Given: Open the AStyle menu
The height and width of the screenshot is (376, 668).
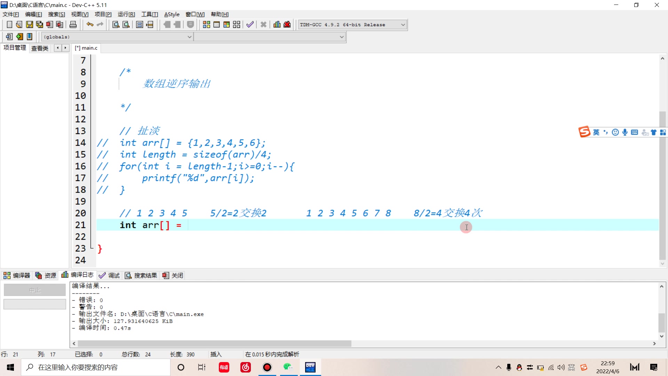Looking at the screenshot, I should point(172,14).
